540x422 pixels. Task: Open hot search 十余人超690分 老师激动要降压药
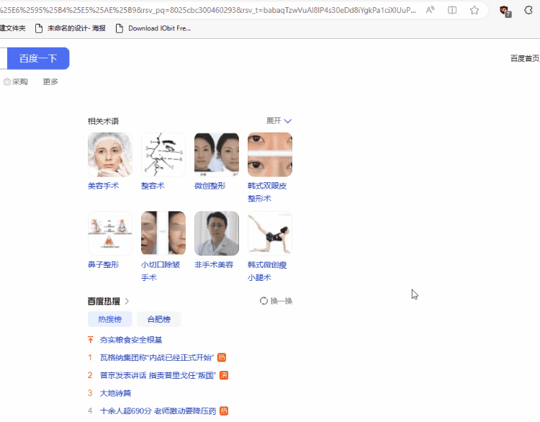(x=158, y=410)
